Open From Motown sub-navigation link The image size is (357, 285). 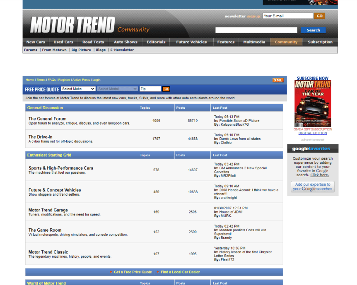click(x=54, y=50)
